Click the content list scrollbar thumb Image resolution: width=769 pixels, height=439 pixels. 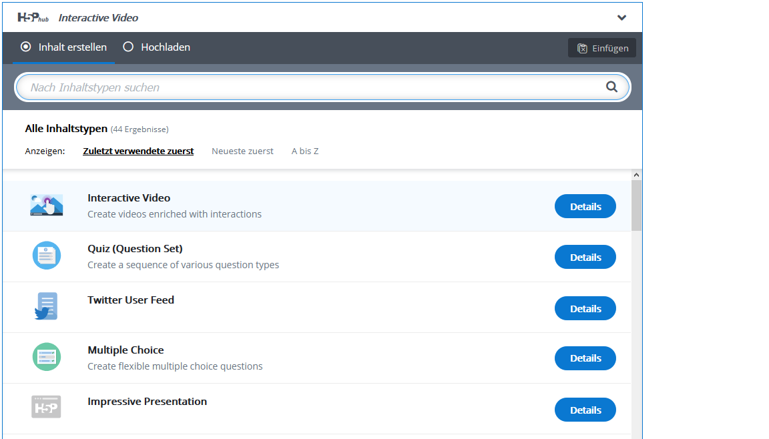pos(636,205)
